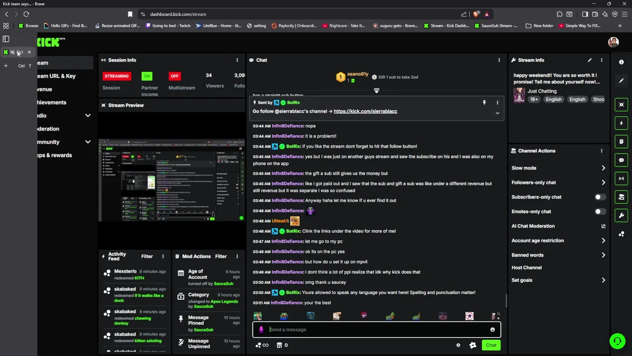
Task: Expand the Community sidebar section chevron
Action: (88, 142)
